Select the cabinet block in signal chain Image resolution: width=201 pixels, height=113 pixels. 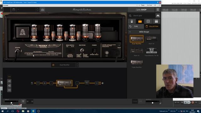(x=87, y=83)
